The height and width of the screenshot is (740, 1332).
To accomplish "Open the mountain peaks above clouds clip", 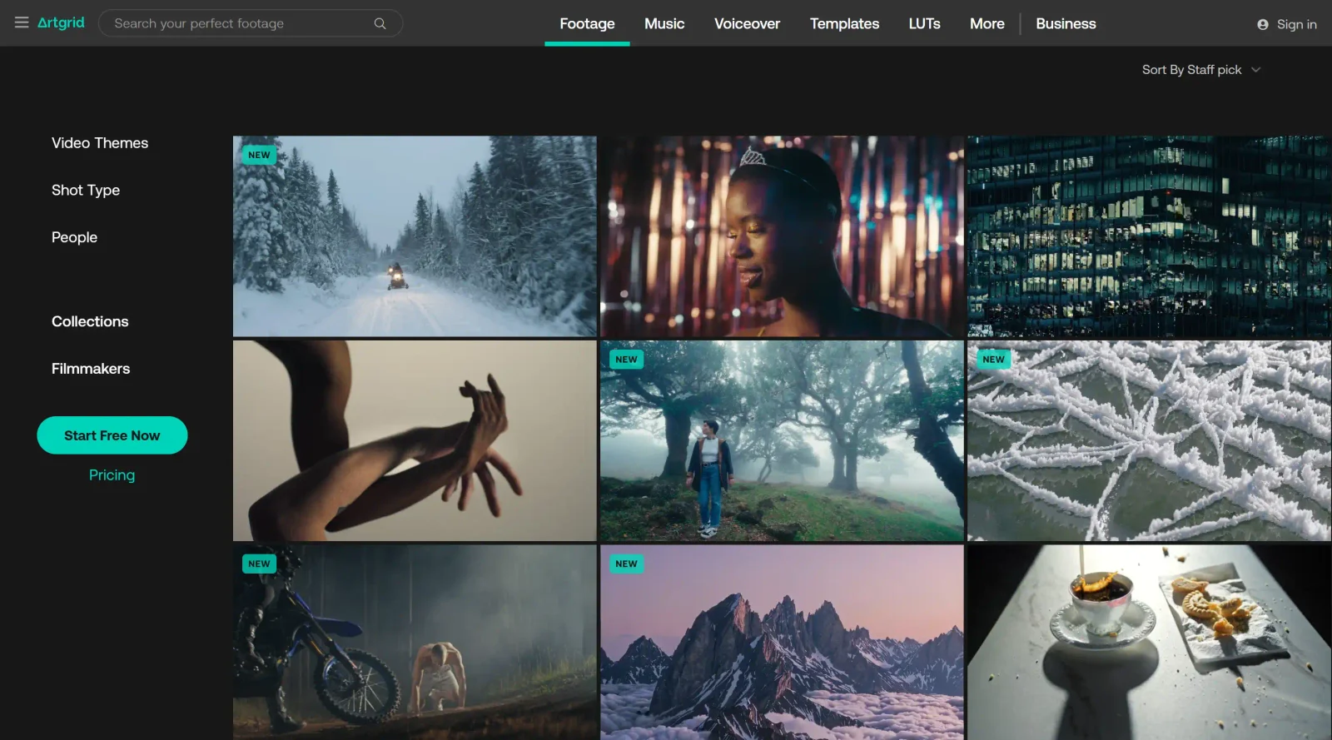I will [782, 642].
